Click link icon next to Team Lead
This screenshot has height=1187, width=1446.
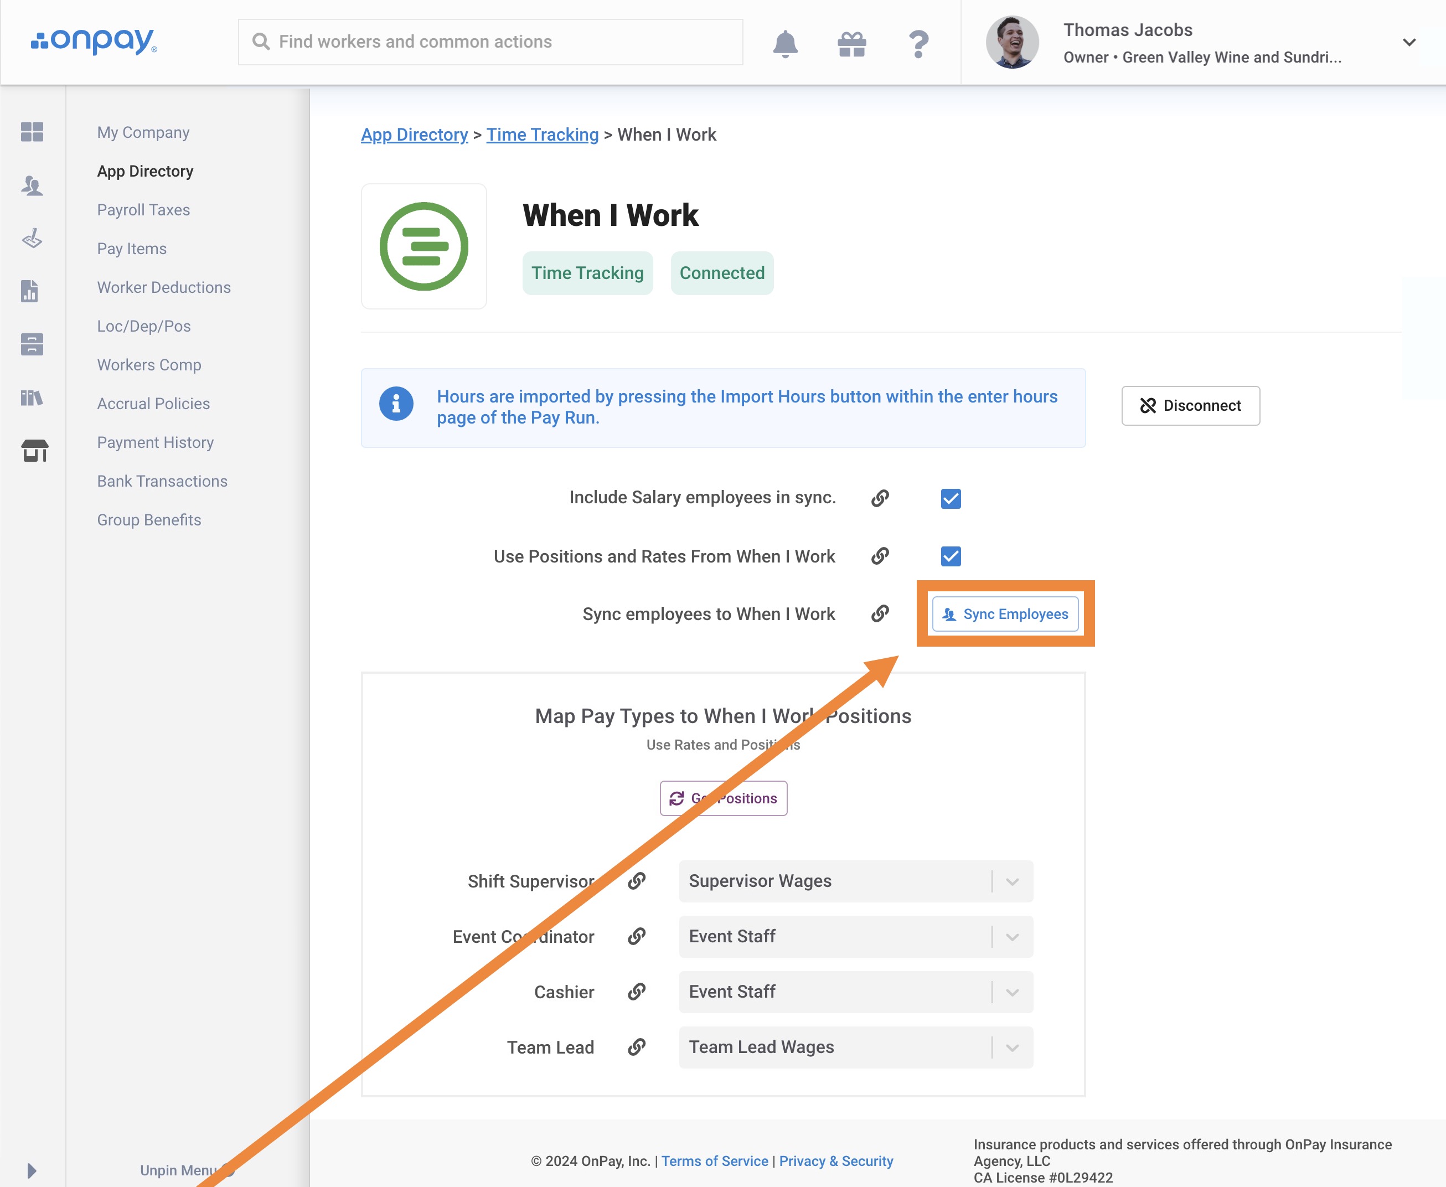click(x=637, y=1047)
